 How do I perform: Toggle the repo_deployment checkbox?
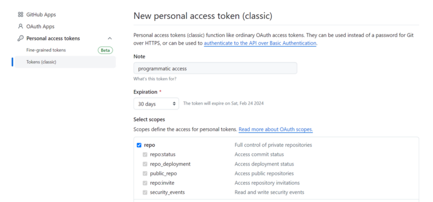coord(145,164)
